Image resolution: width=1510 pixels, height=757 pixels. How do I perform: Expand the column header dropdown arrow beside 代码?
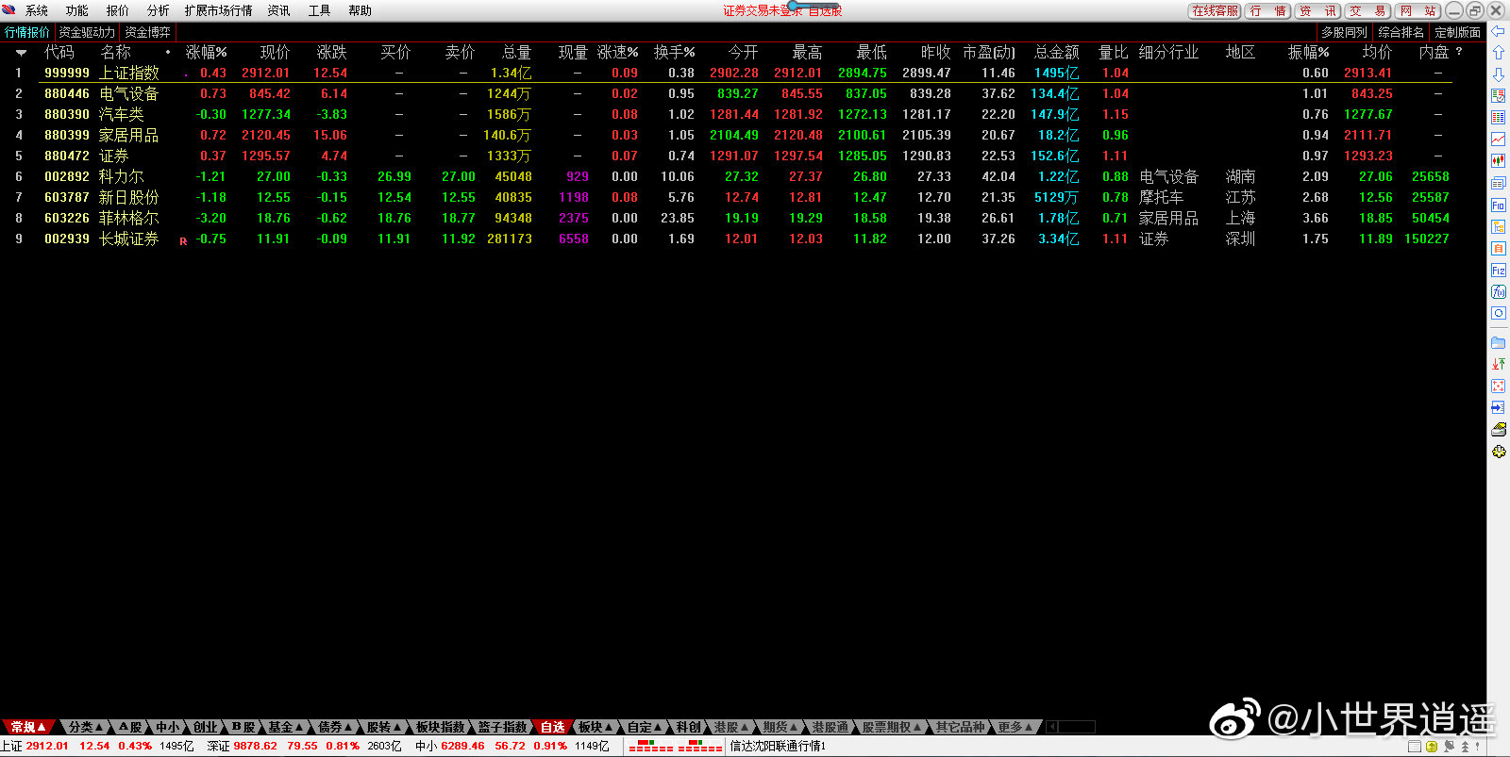21,53
